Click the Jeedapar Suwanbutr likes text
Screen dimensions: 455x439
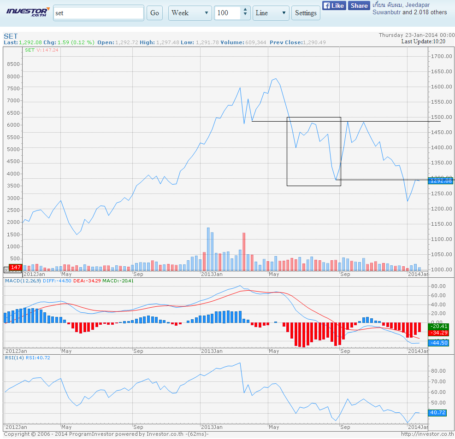pos(410,8)
